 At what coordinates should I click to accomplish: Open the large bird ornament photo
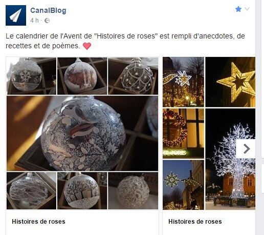pos(82,133)
